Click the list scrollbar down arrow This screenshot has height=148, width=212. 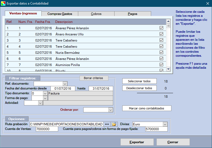coord(168,69)
